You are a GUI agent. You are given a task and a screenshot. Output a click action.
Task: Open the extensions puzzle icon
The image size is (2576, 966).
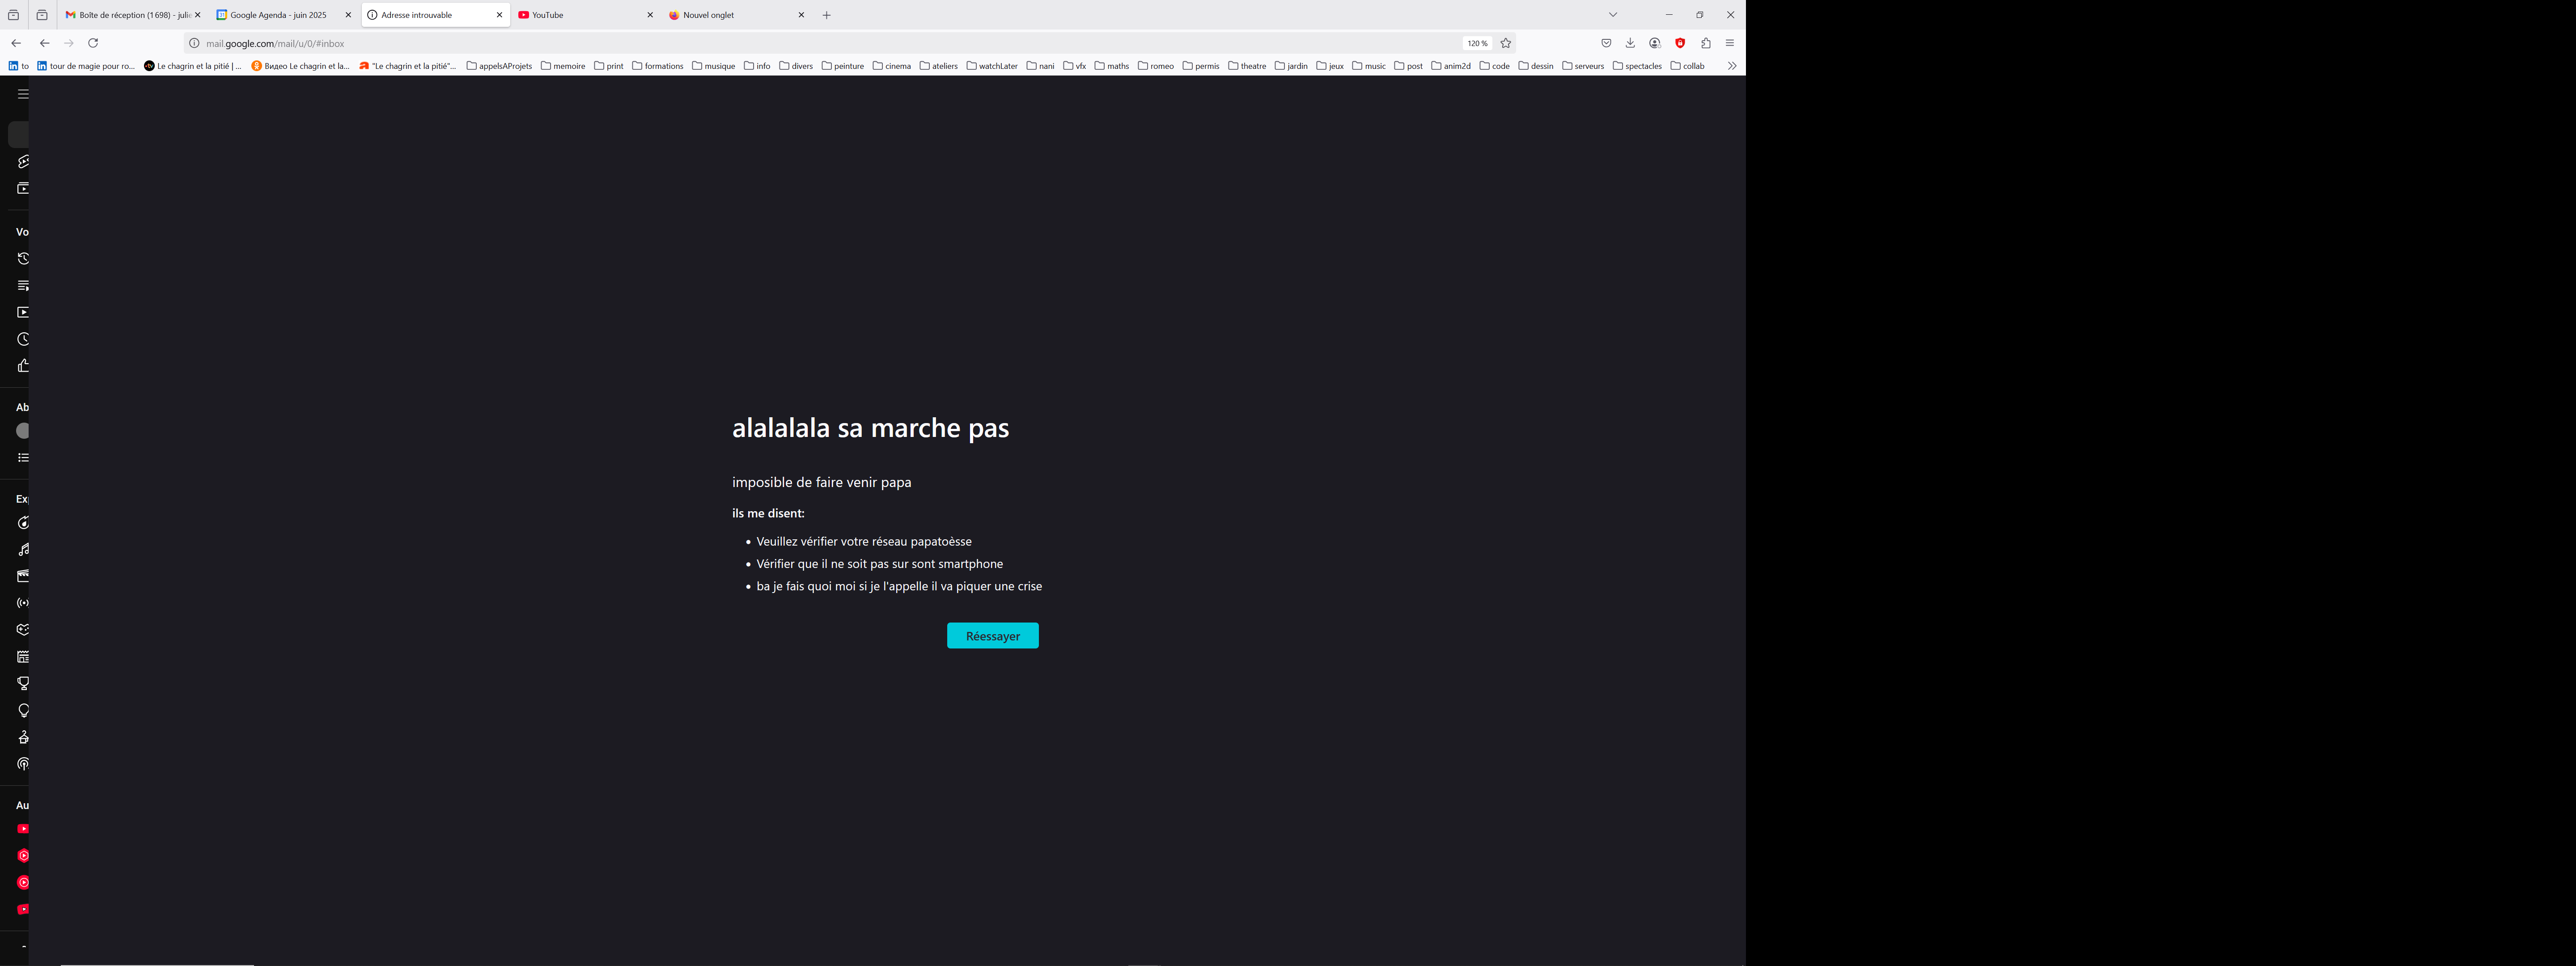1706,43
